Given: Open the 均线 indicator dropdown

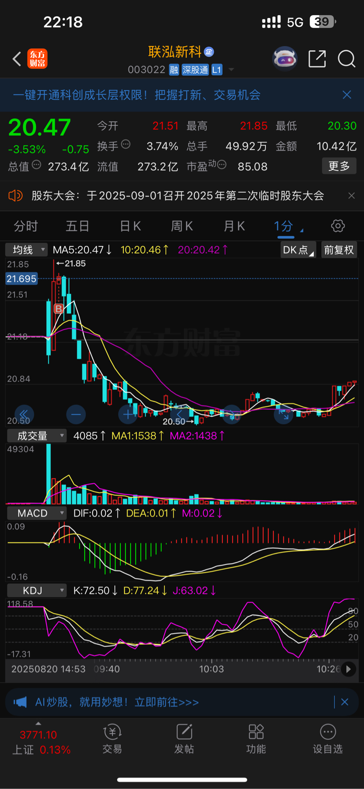Looking at the screenshot, I should click(27, 250).
